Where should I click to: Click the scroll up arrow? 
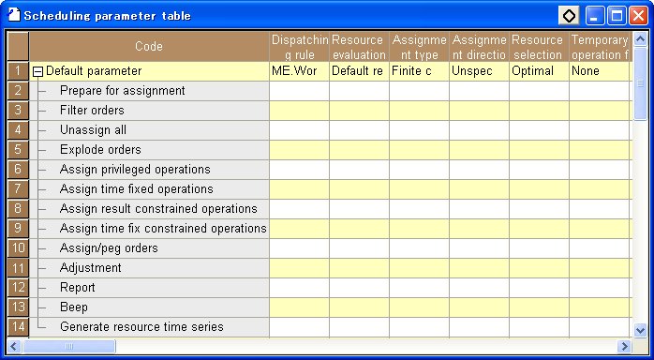640,39
